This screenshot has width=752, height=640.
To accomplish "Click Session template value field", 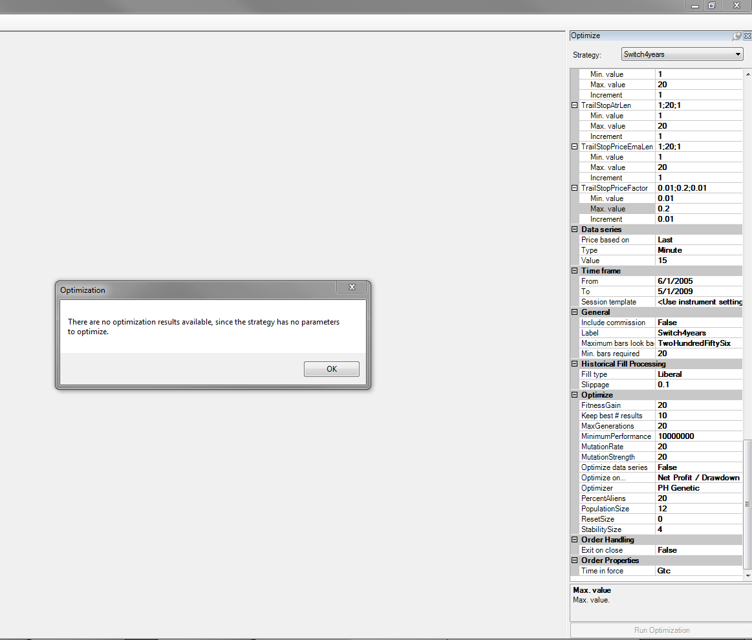I will click(699, 301).
